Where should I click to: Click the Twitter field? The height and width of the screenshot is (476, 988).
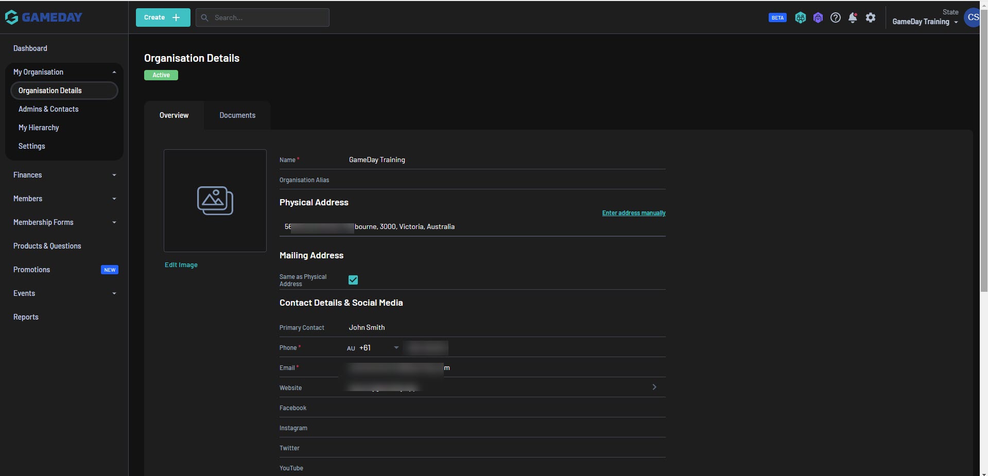coord(473,448)
